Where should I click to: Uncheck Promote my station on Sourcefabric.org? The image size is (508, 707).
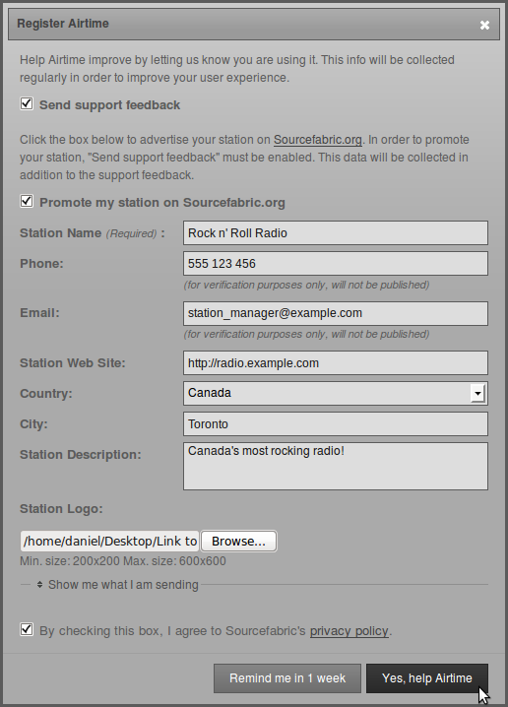27,201
